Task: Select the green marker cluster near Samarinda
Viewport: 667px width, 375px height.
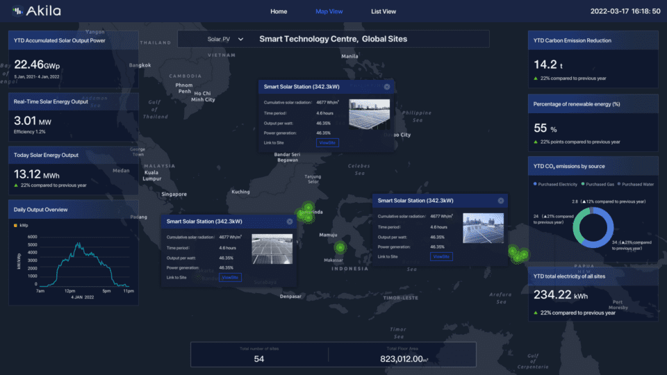Action: click(305, 212)
